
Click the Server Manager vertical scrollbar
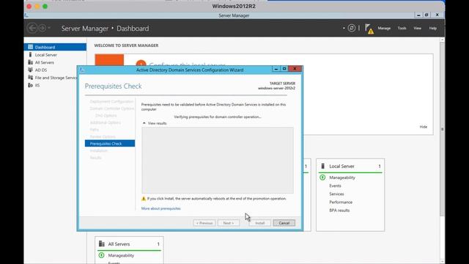tap(442, 129)
